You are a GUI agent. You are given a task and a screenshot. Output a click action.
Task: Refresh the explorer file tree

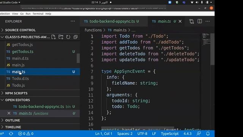pos(68,37)
